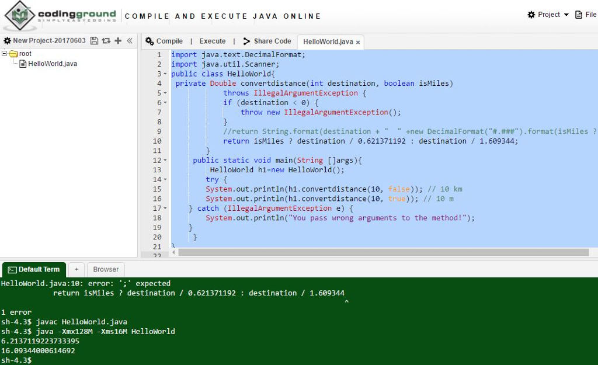
Task: Click the Compile button
Action: [164, 41]
